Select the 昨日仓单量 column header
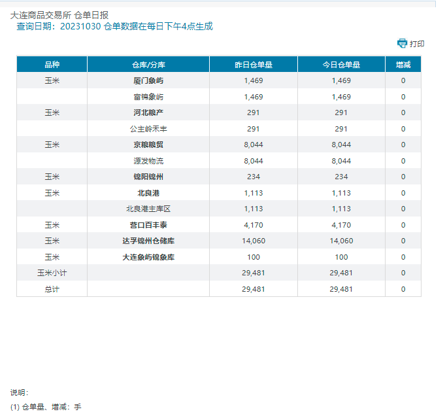The height and width of the screenshot is (416, 447). click(253, 65)
